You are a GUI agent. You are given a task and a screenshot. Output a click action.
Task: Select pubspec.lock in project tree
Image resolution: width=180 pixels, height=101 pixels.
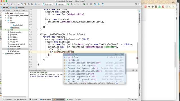click(x=14, y=47)
